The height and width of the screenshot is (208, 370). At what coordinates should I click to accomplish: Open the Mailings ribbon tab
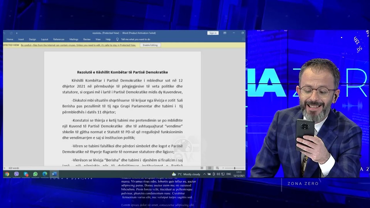(x=74, y=39)
